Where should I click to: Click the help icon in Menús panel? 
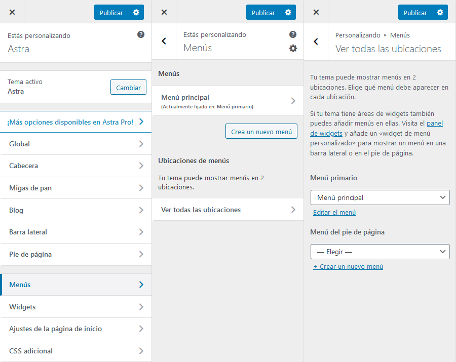point(293,34)
